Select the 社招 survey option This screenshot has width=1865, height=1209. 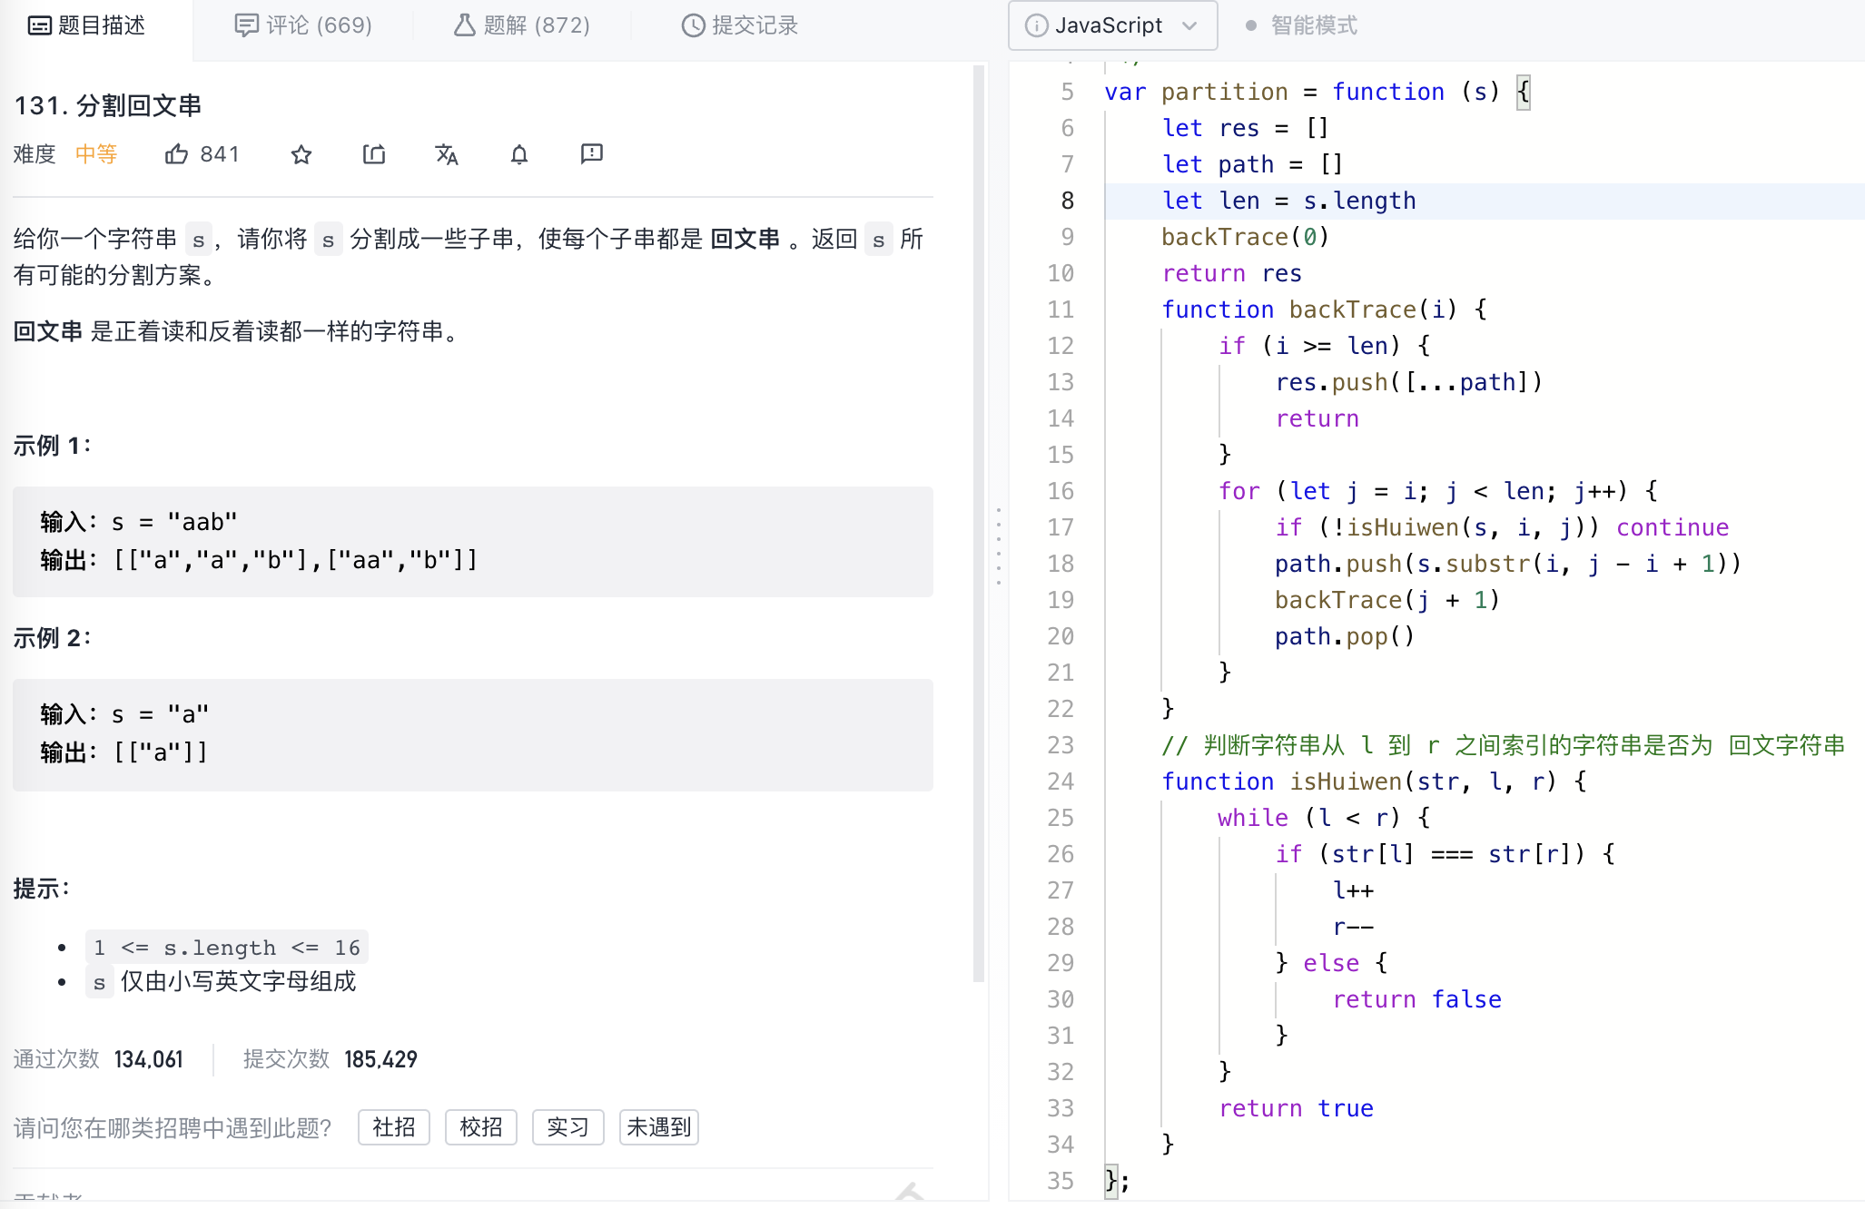pyautogui.click(x=393, y=1126)
